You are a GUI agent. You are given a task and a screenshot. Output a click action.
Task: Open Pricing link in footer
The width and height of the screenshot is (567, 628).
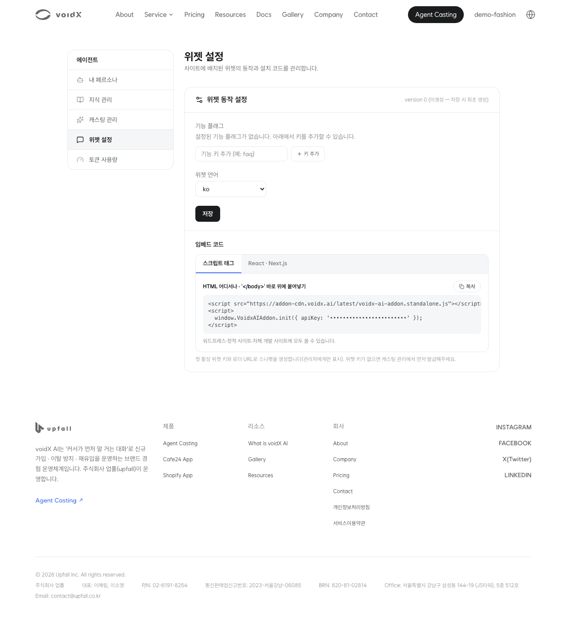click(x=341, y=475)
